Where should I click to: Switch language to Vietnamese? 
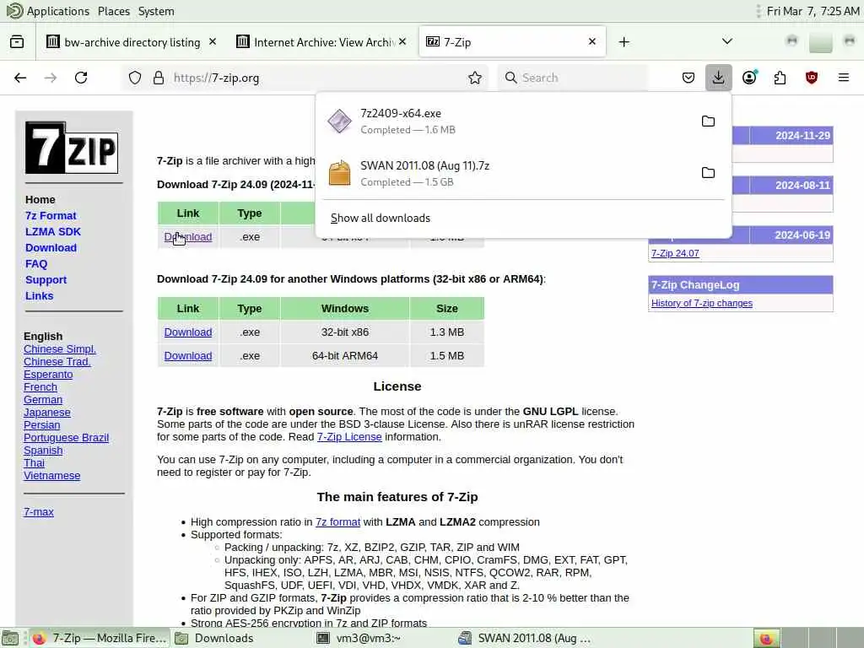coord(51,476)
